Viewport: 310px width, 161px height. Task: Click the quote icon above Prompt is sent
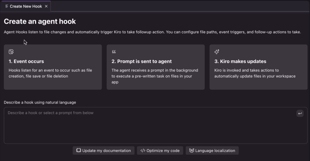tap(114, 52)
